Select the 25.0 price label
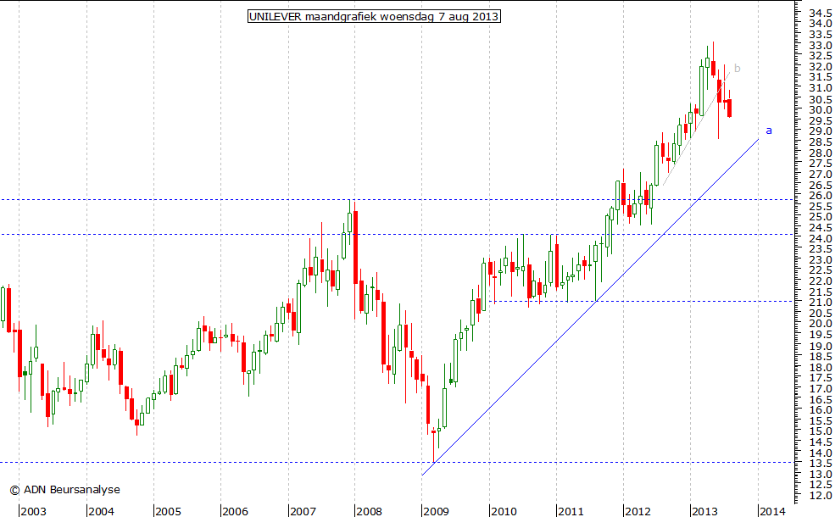 pos(820,217)
